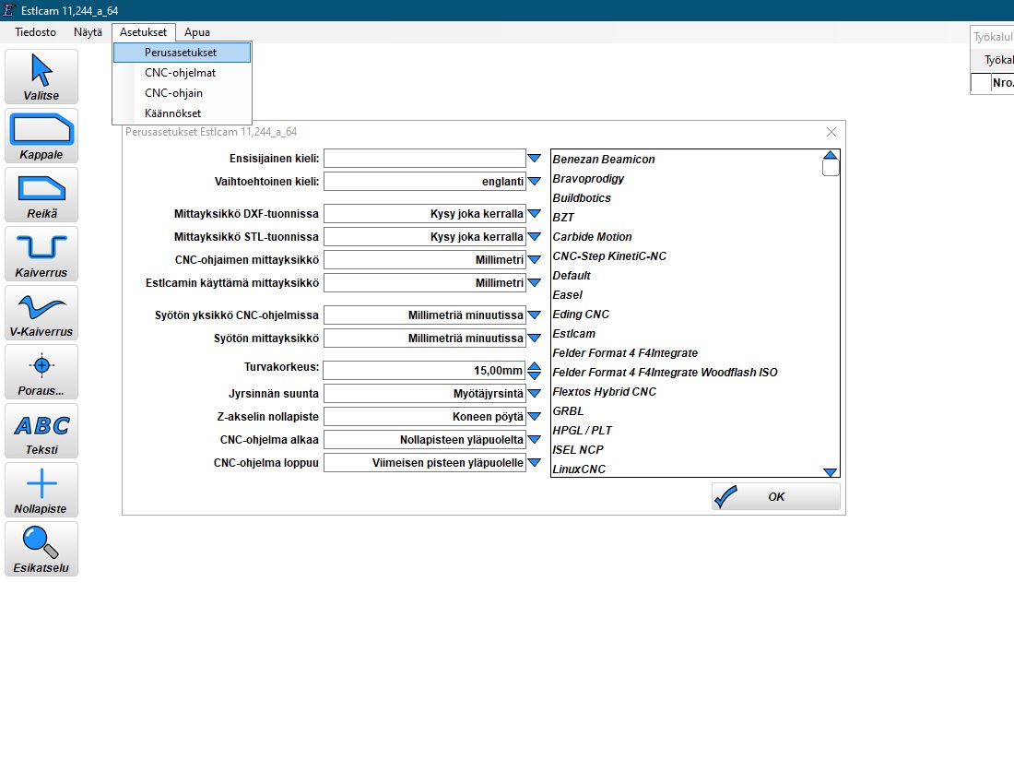Choose Perusasetukset from the menu
Viewport: 1014px width, 784px height.
pos(182,53)
